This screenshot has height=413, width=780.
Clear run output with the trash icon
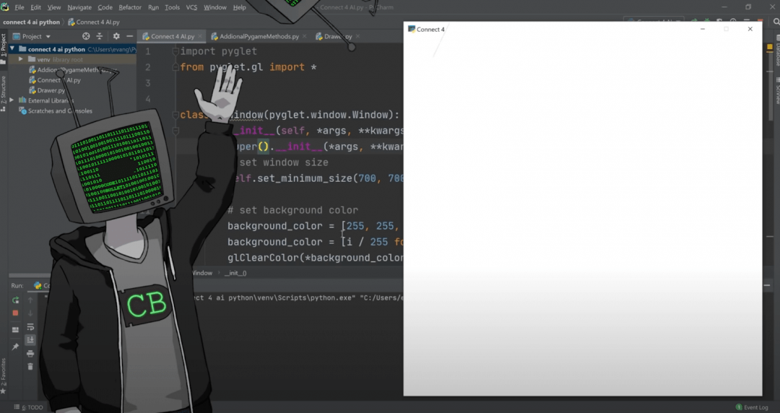(x=30, y=366)
